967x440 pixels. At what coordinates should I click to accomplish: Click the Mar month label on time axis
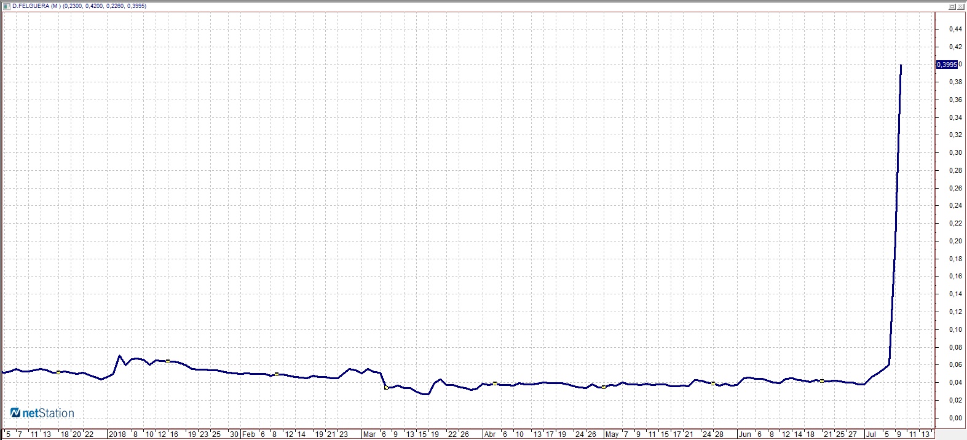click(369, 434)
